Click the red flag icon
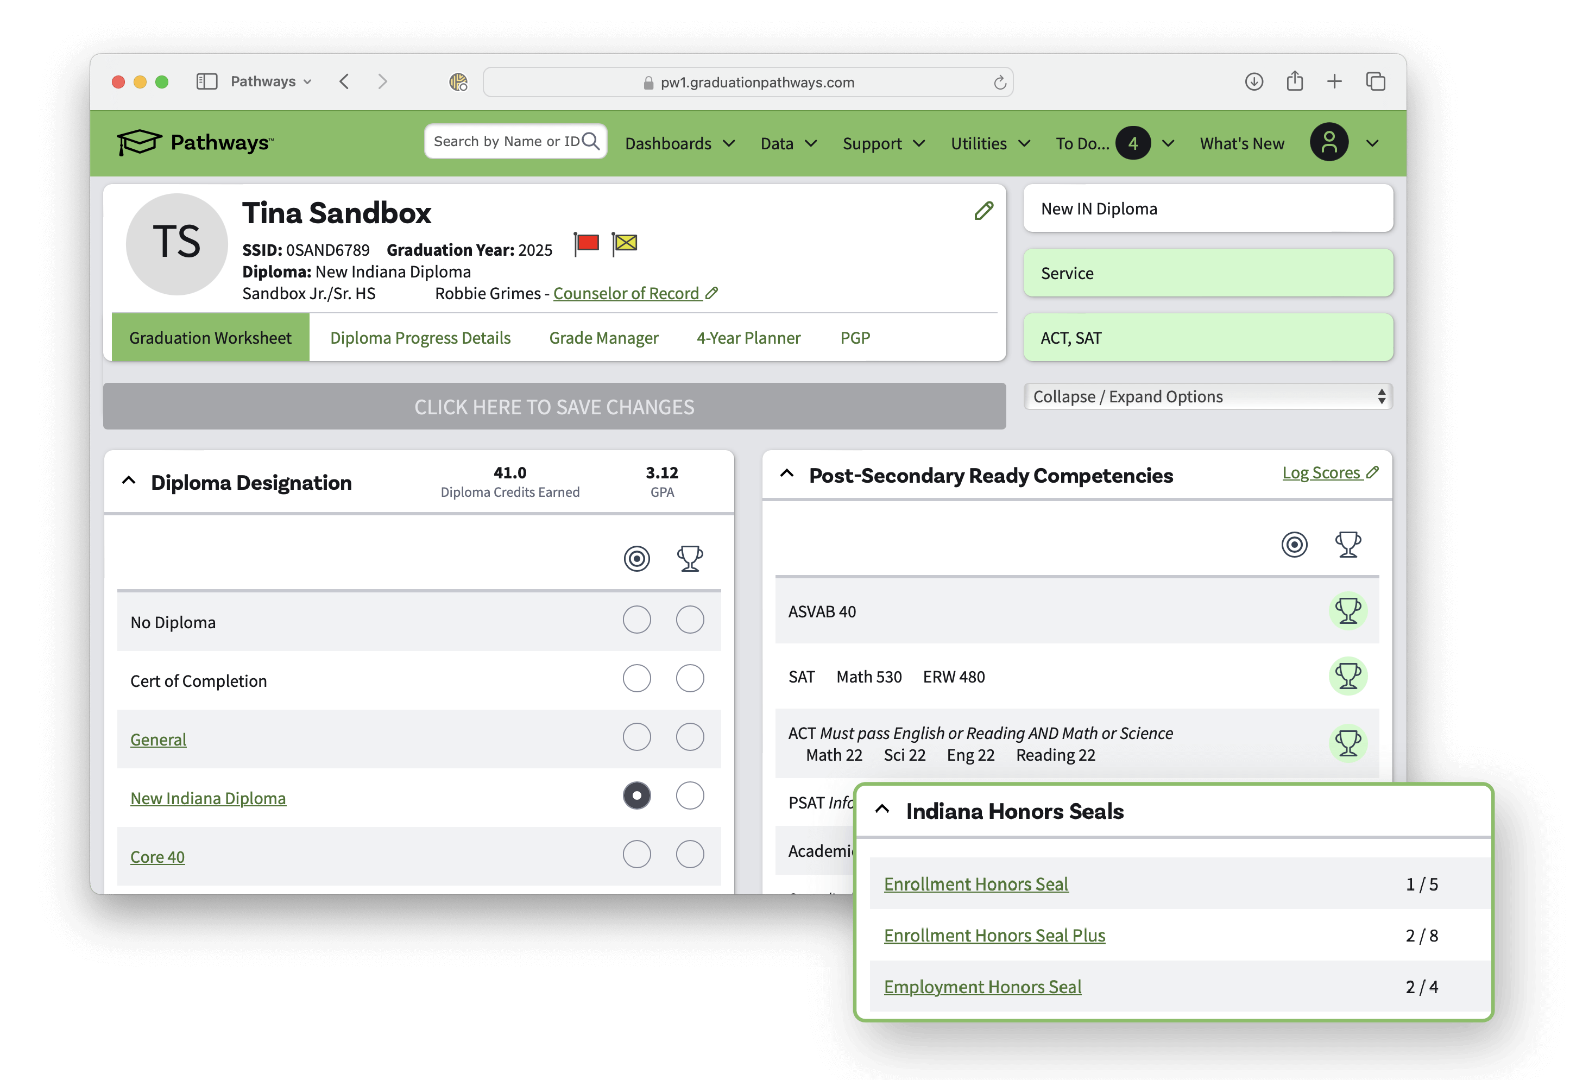This screenshot has height=1080, width=1570. pyautogui.click(x=586, y=244)
